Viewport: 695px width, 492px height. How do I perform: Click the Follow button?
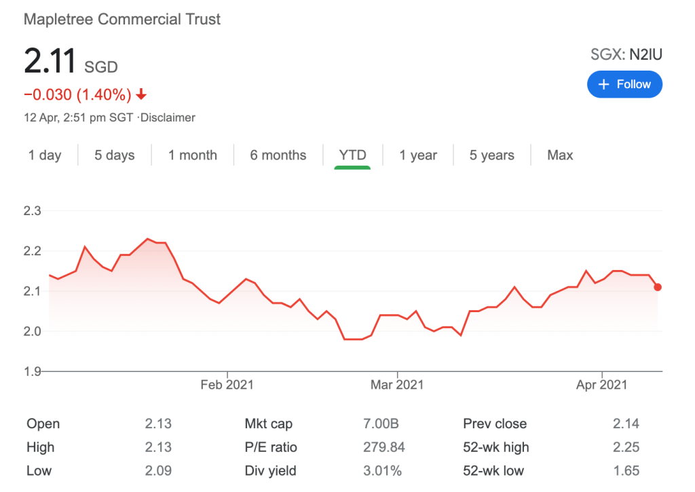pos(624,84)
